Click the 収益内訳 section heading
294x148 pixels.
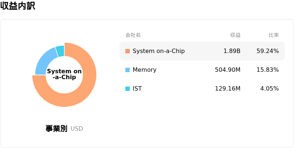tap(18, 6)
